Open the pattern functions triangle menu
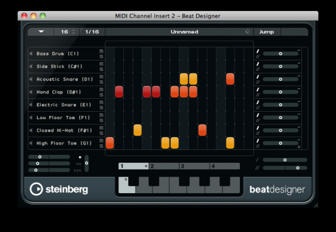This screenshot has height=232, width=336. pos(41,31)
